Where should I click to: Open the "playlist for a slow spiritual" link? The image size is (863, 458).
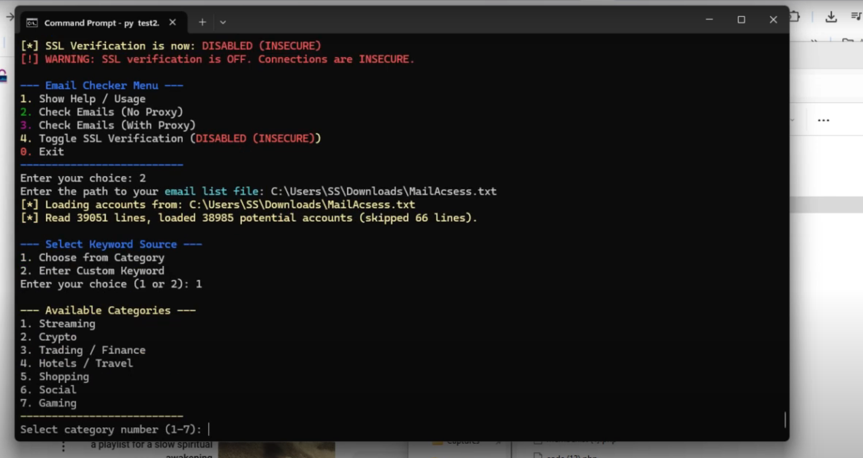click(152, 445)
